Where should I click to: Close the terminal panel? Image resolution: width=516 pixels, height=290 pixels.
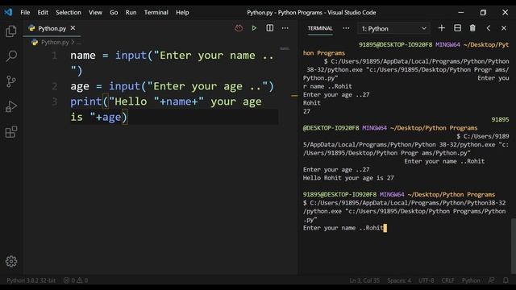click(504, 28)
